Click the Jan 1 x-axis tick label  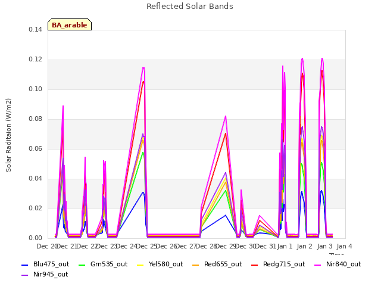285,246
